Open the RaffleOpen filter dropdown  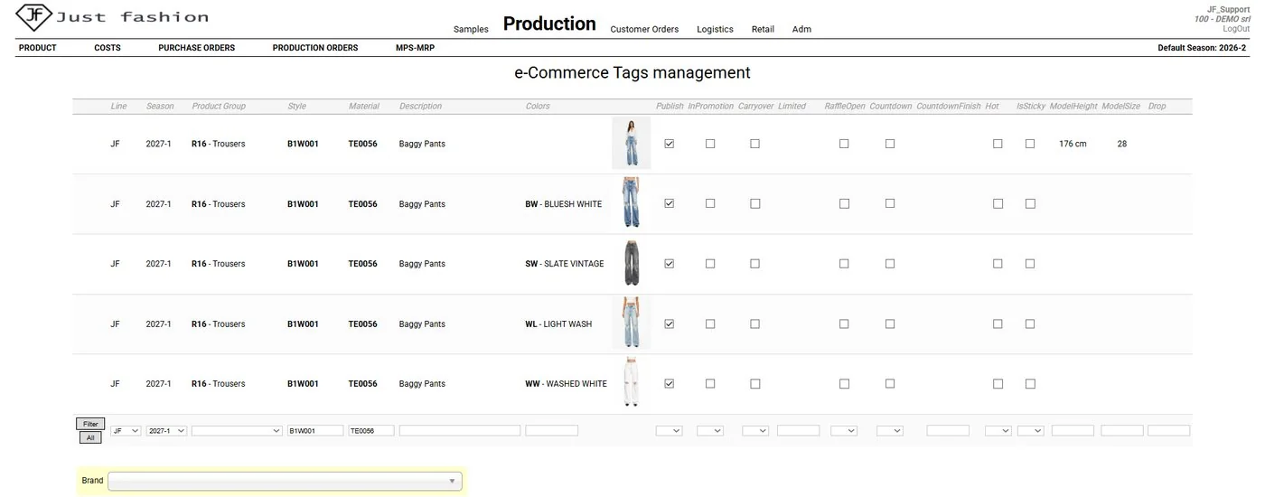844,431
